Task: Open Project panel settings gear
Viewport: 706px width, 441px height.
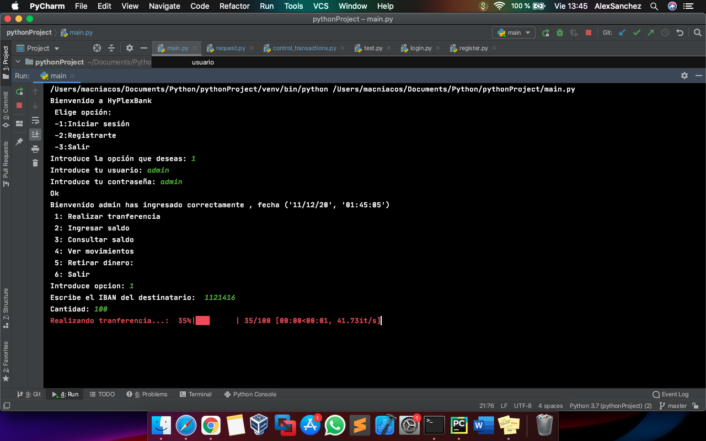Action: pos(130,48)
